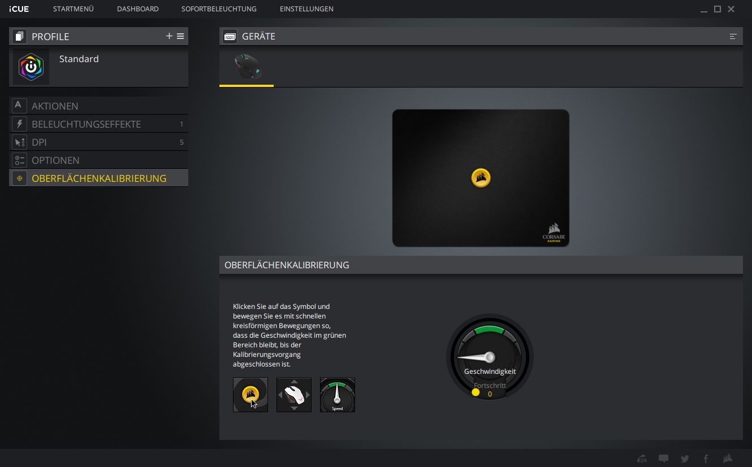The image size is (752, 467).
Task: Open the profile list menu icon
Action: (180, 36)
